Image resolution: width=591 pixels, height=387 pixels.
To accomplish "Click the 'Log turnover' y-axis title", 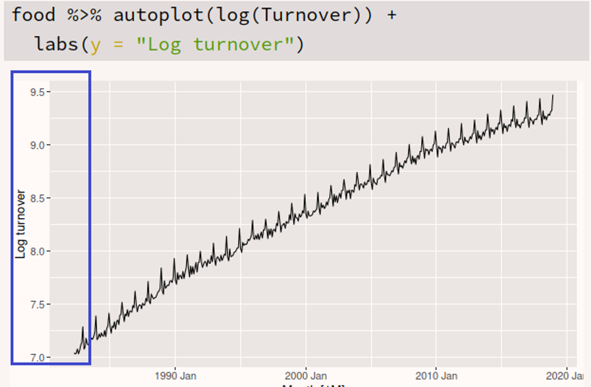I will (x=21, y=224).
